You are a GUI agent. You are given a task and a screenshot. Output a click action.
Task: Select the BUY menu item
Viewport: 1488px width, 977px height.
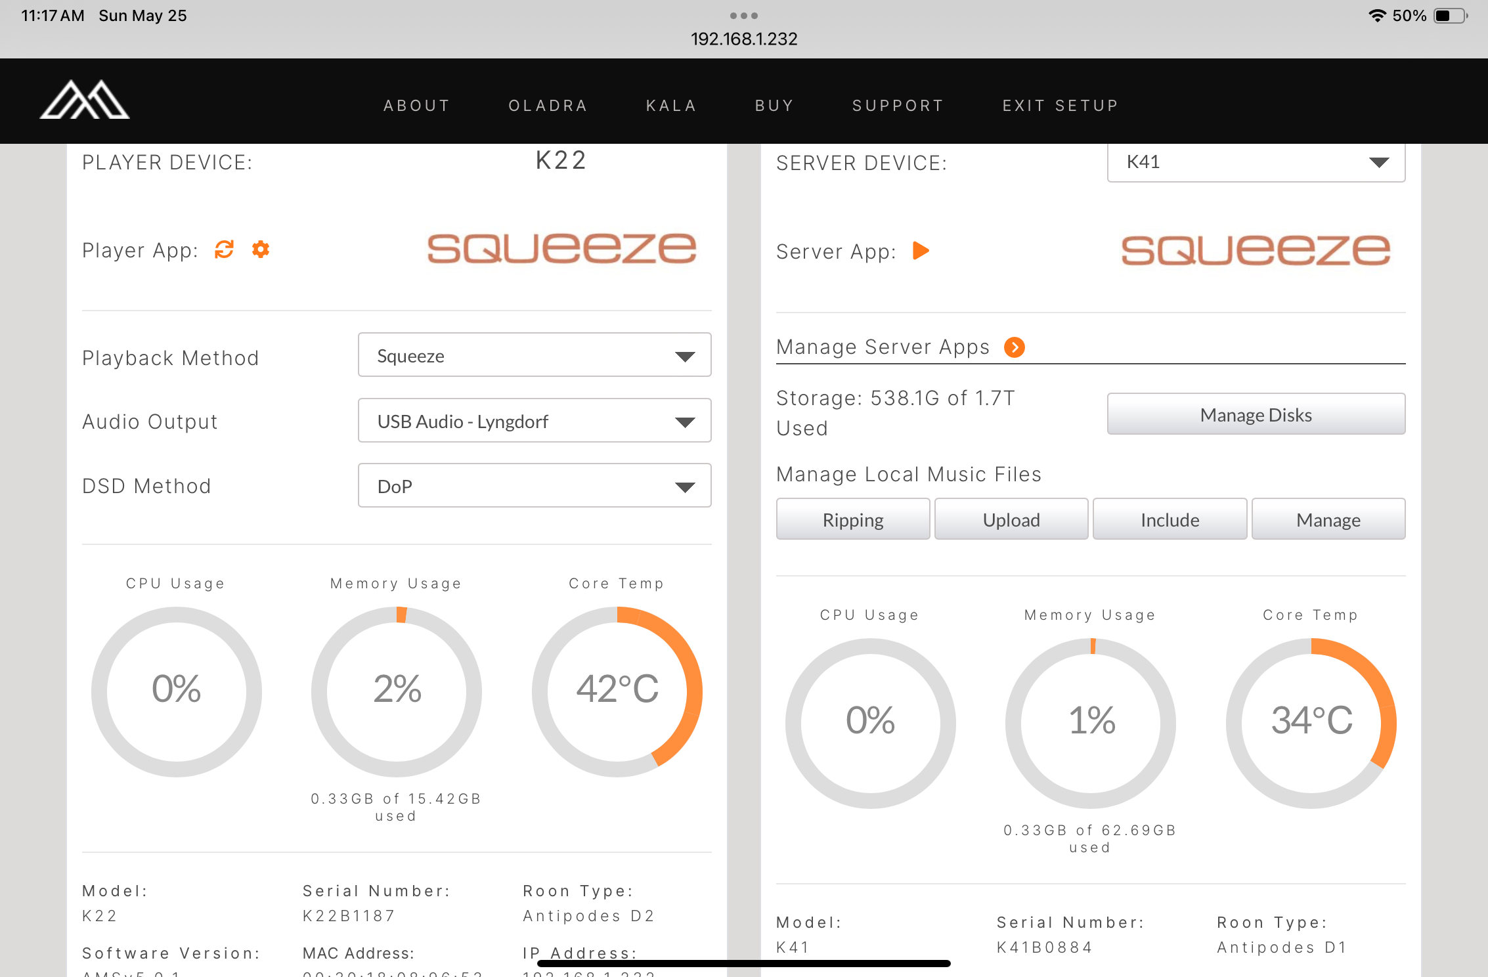[774, 106]
